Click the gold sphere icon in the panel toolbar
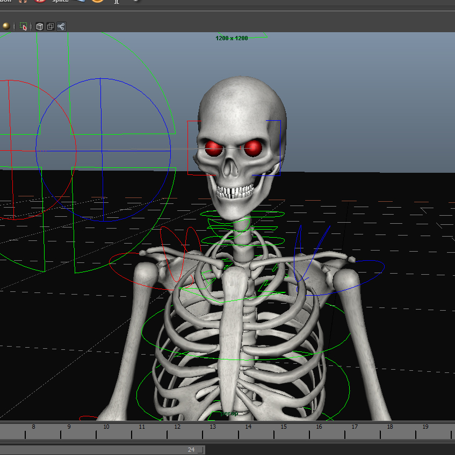455x455 pixels. [6, 26]
